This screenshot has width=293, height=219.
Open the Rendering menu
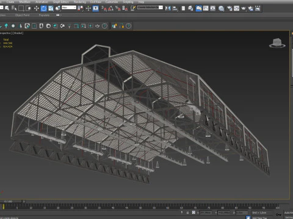click(80, 2)
